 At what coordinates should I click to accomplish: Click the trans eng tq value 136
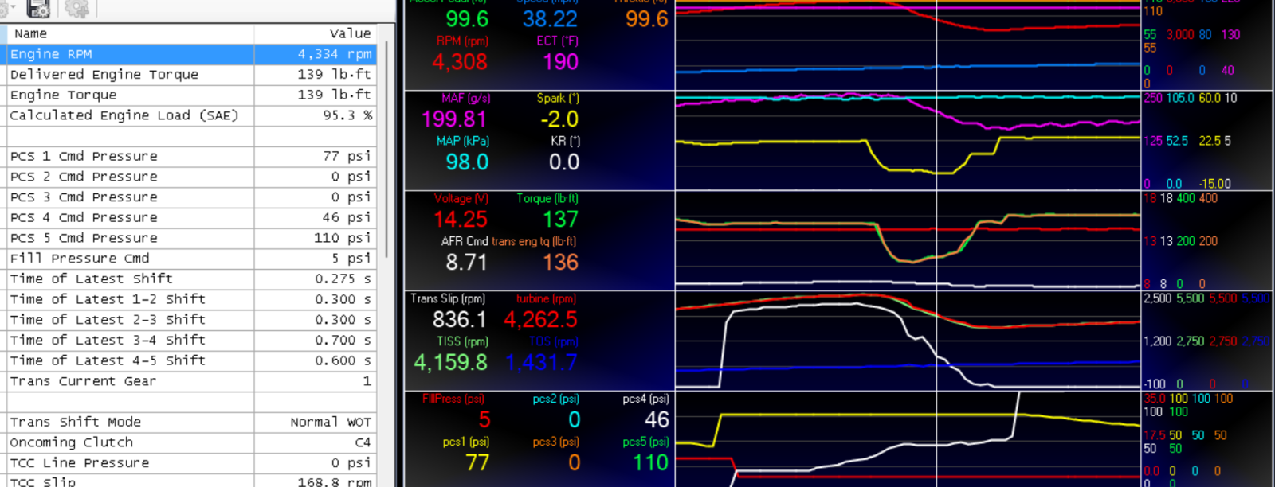[561, 263]
